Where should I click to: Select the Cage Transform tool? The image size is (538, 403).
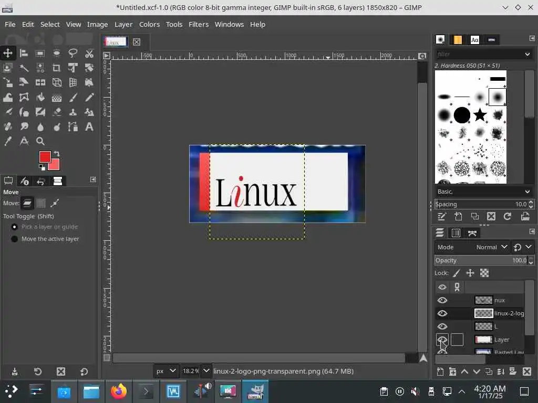pos(24,97)
